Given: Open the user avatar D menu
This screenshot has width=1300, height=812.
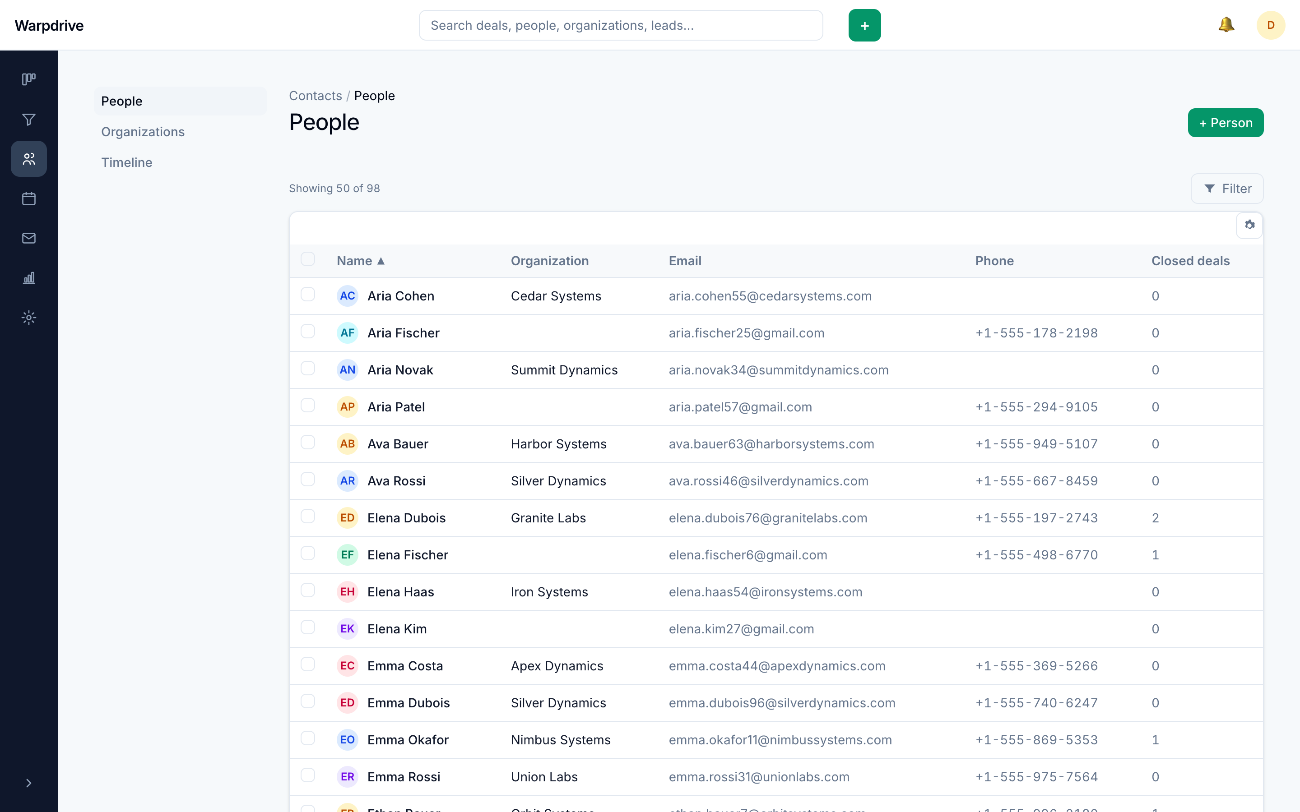Looking at the screenshot, I should pyautogui.click(x=1271, y=25).
